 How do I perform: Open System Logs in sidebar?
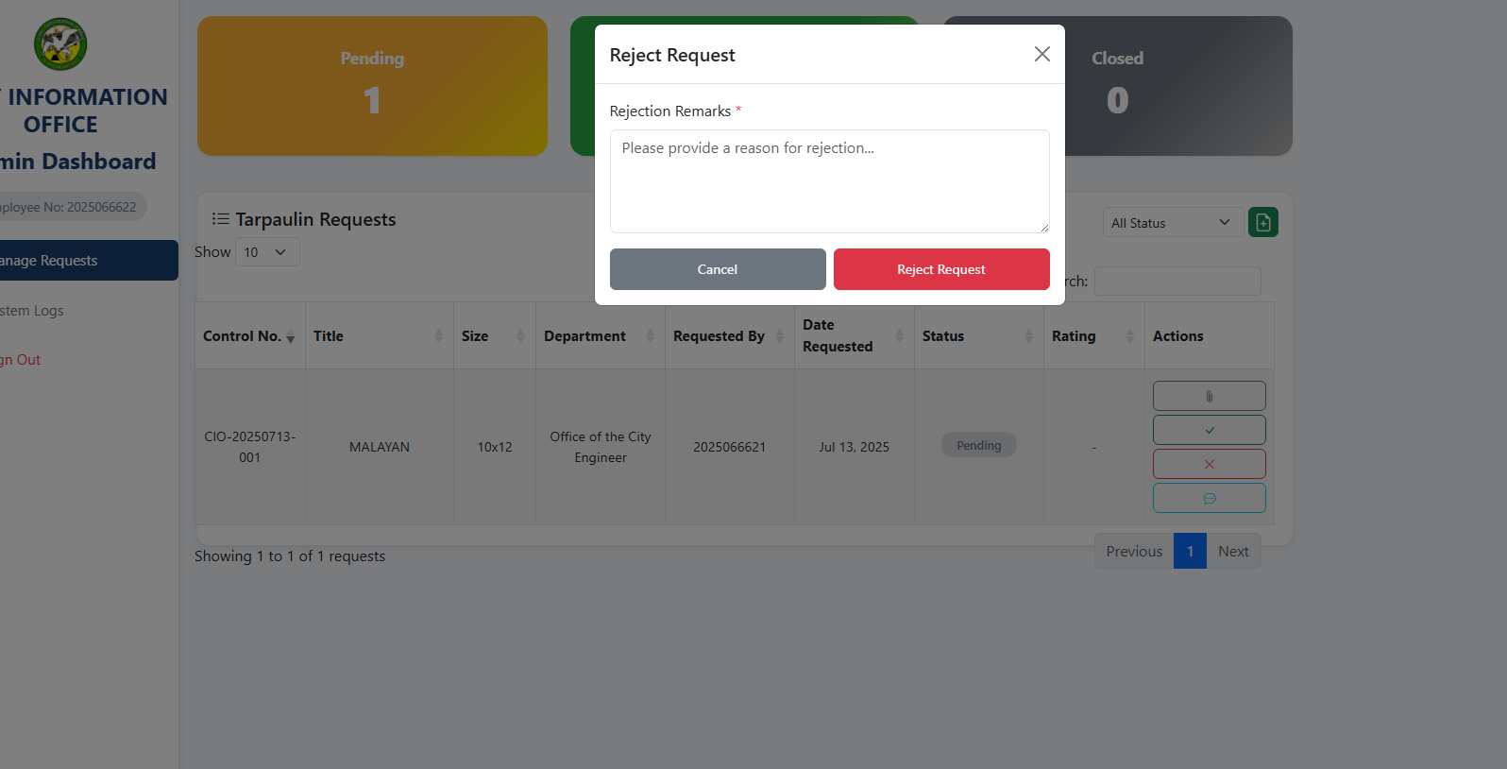coord(32,311)
